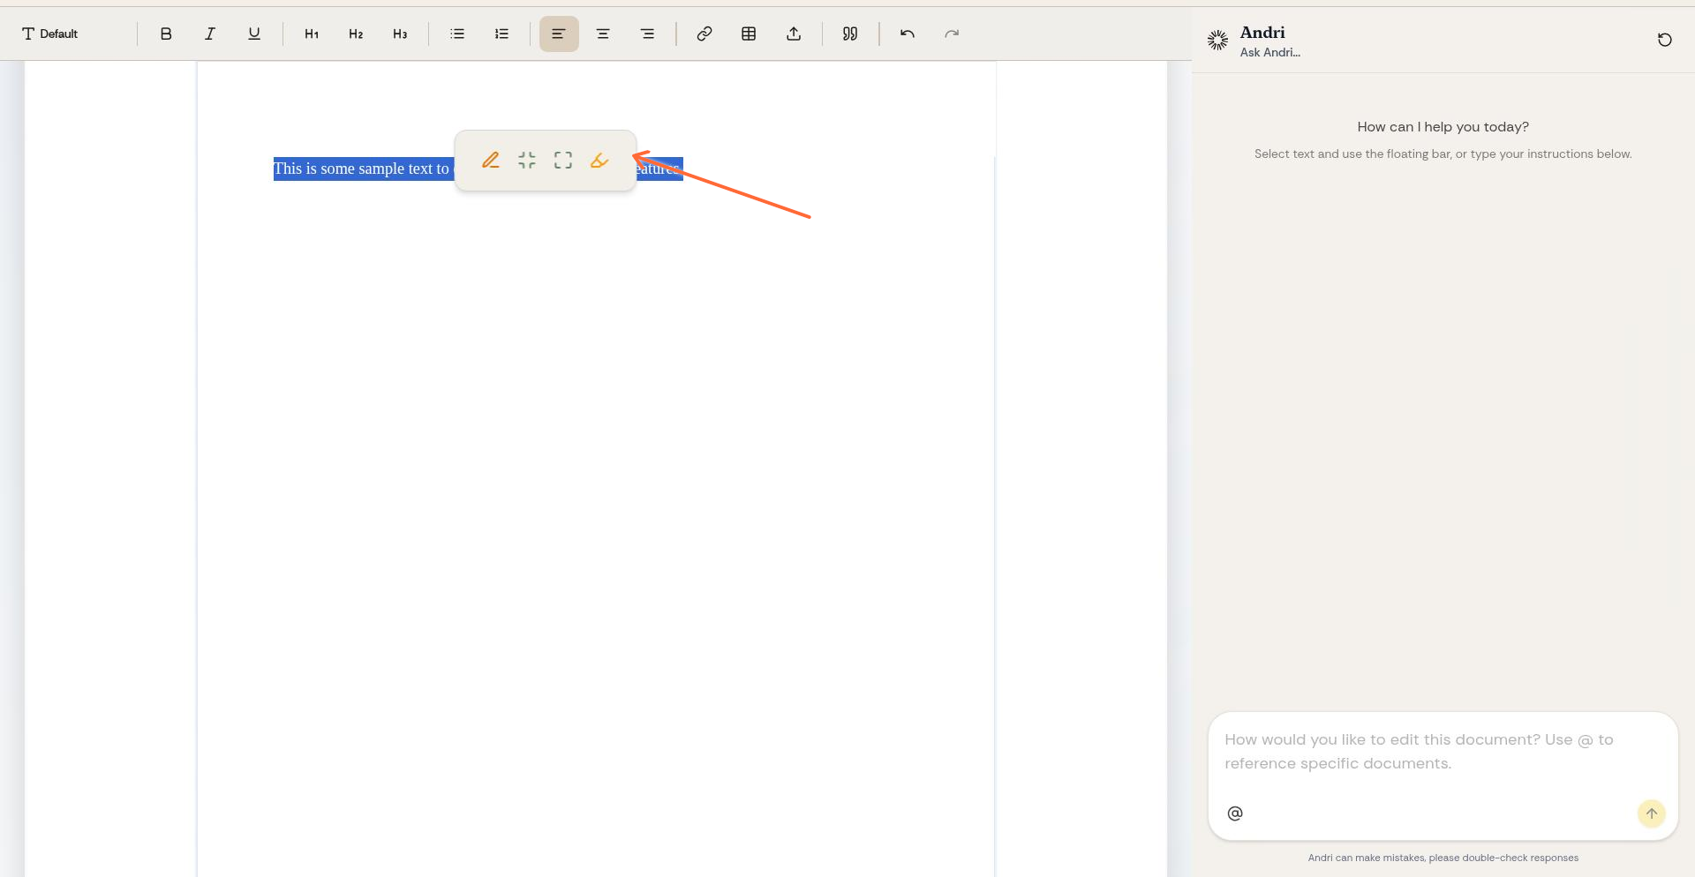Screen dimensions: 1695x877
Task: Toggle bold formatting
Action: 166,34
